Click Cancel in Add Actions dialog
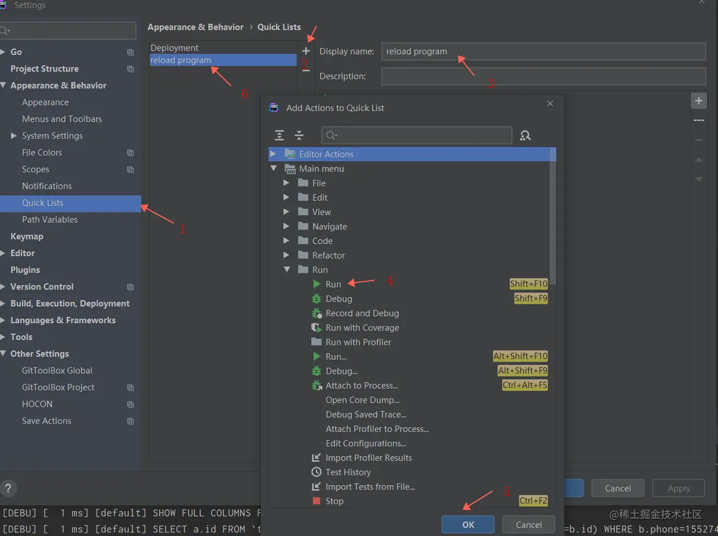 (x=529, y=524)
